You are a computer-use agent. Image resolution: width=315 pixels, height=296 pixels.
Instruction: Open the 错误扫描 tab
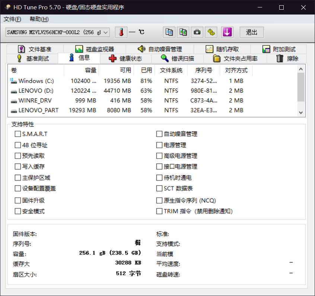pyautogui.click(x=177, y=58)
